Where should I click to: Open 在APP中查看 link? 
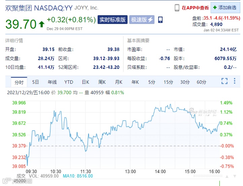tap(195, 8)
